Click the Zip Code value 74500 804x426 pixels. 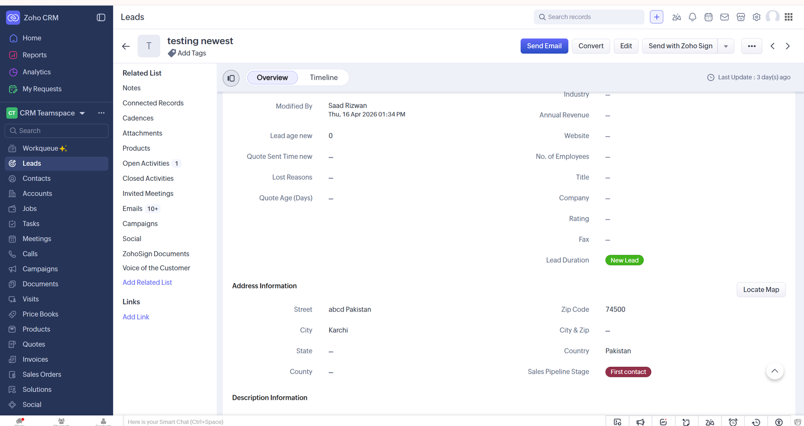coord(616,309)
